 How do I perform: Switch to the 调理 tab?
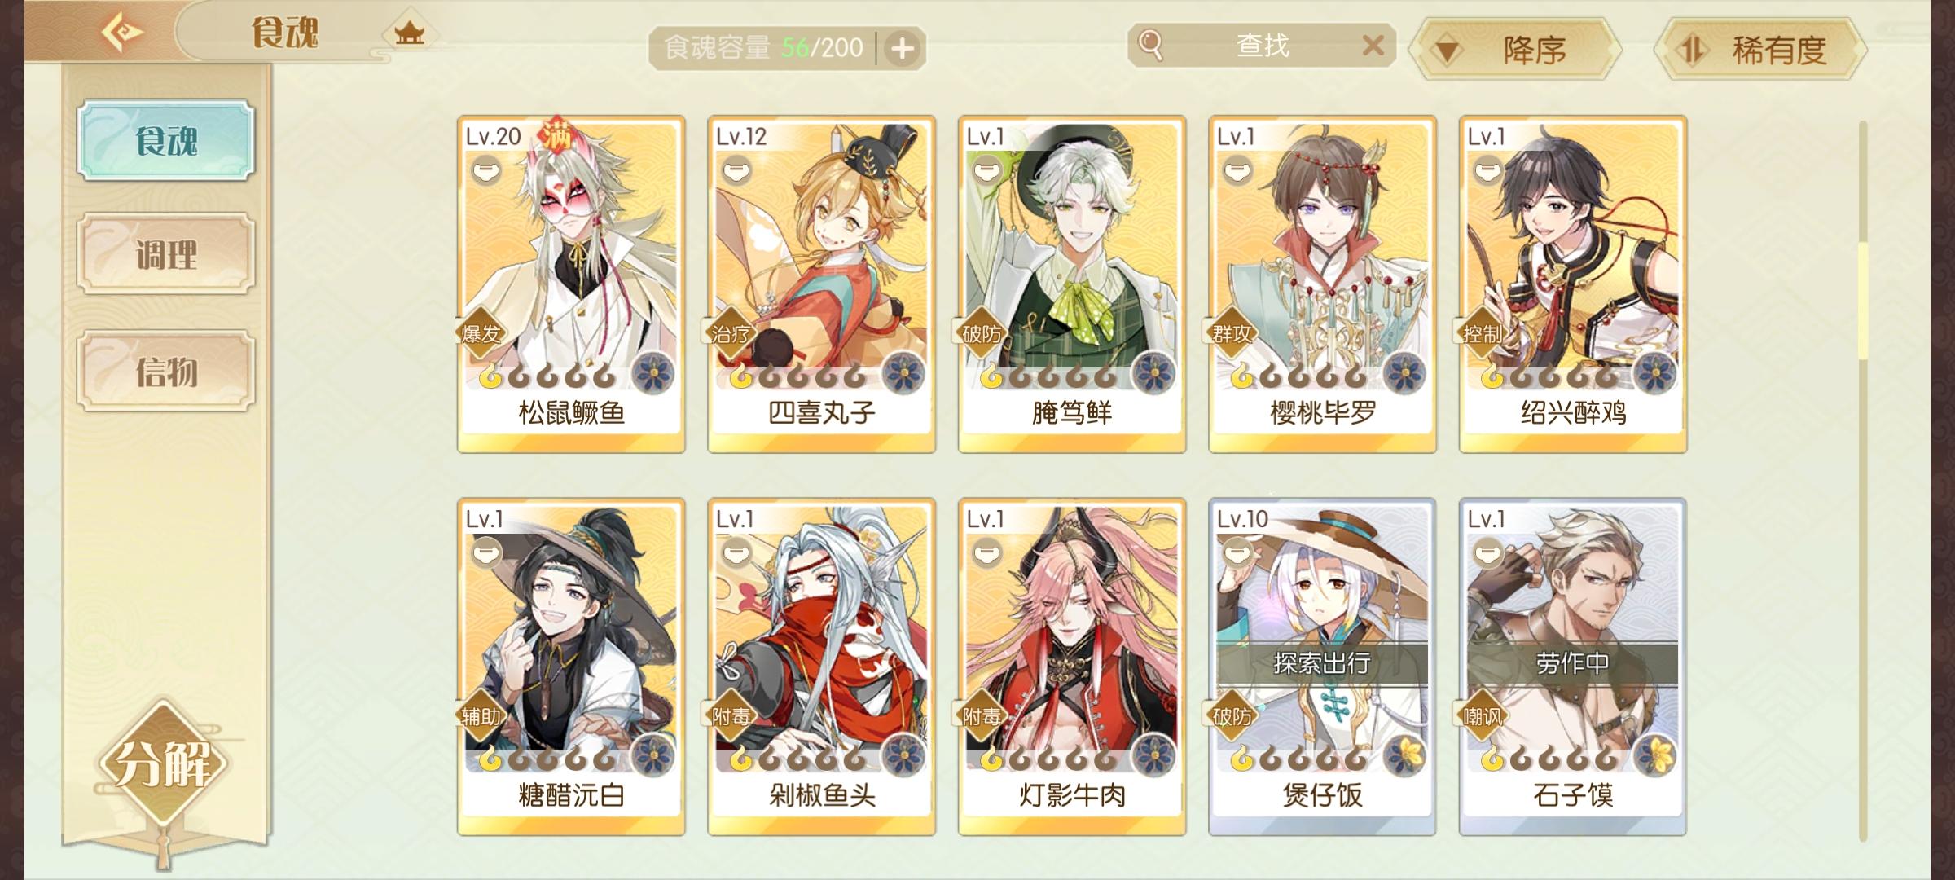coord(166,254)
